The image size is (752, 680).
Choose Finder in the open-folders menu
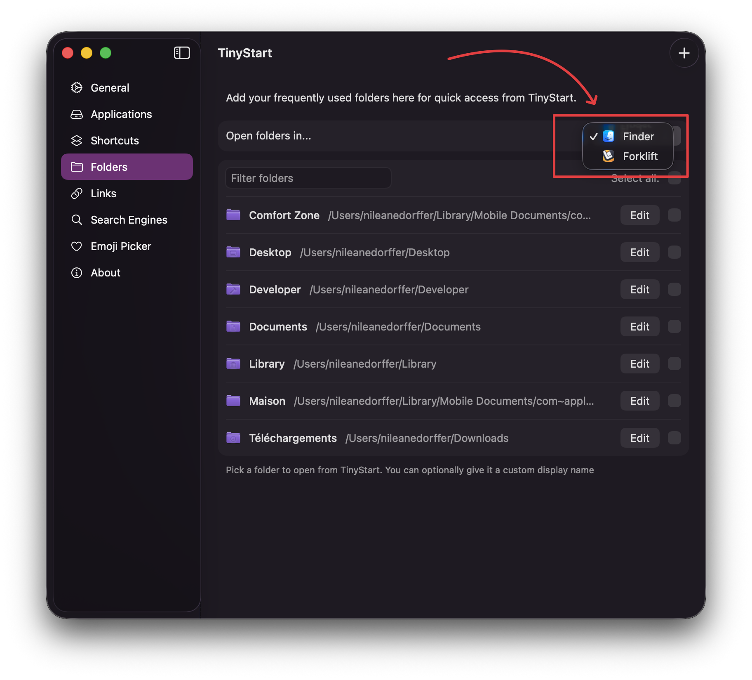(x=628, y=136)
